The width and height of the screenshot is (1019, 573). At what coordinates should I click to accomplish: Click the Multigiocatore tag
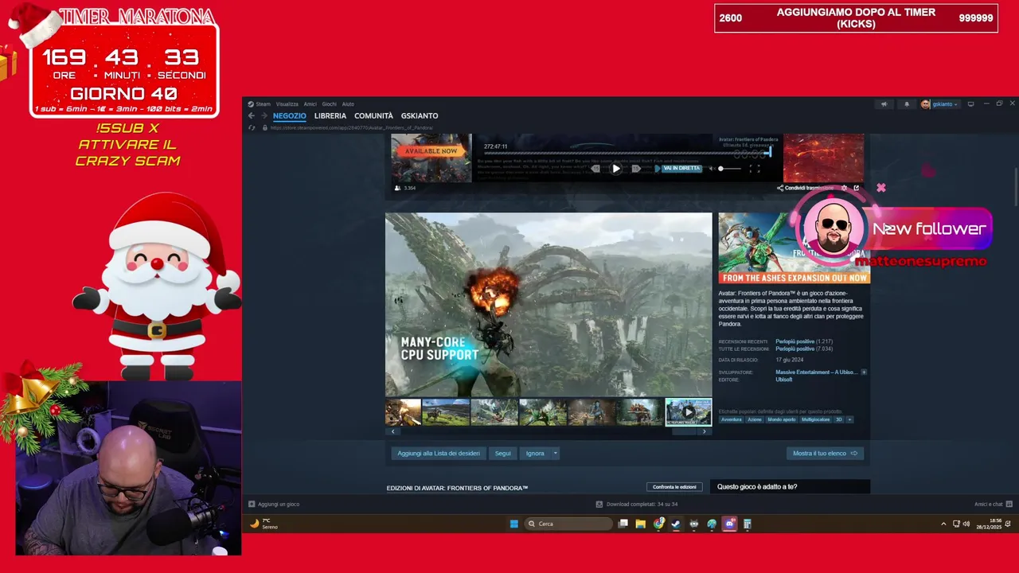point(816,419)
